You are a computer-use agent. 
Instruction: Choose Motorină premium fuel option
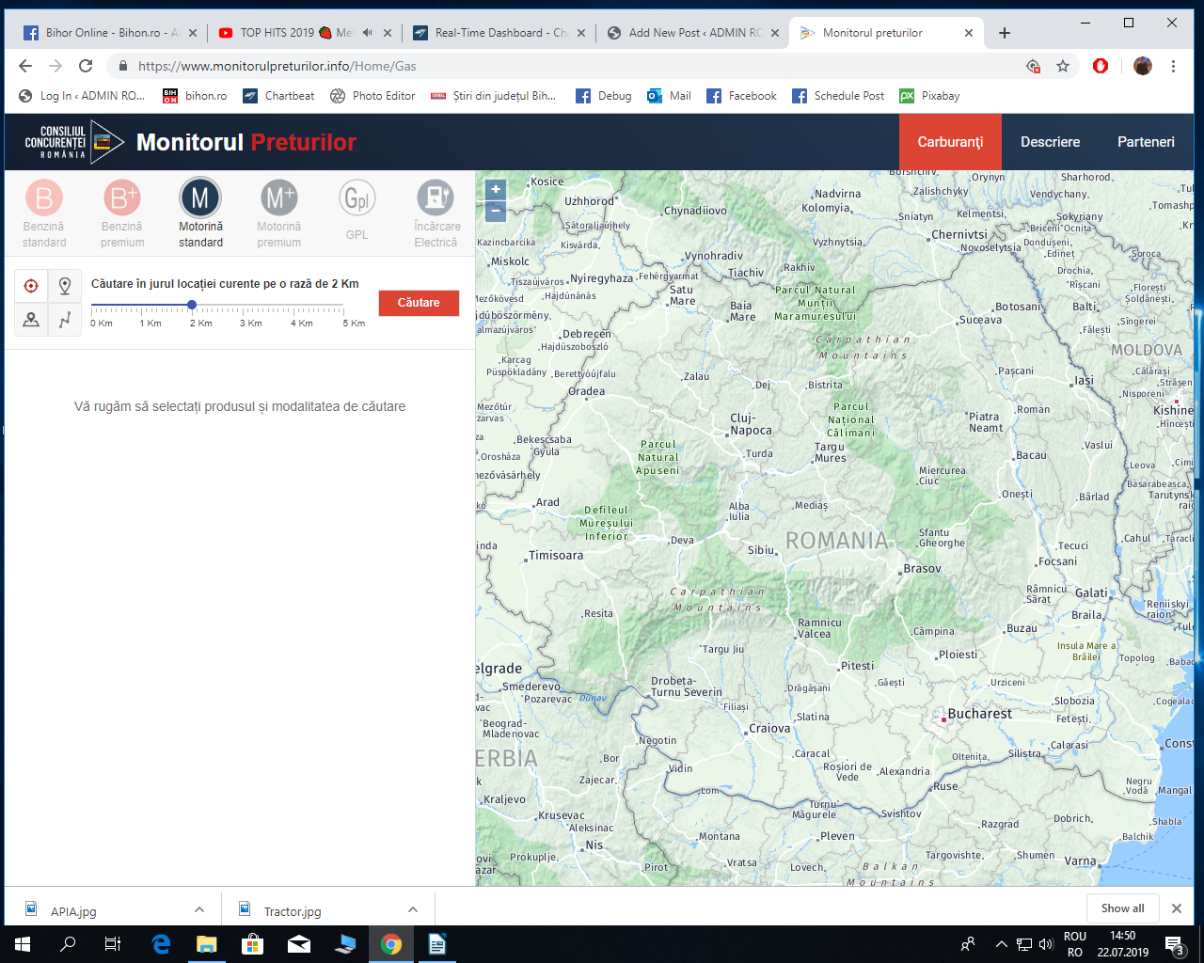(x=279, y=198)
